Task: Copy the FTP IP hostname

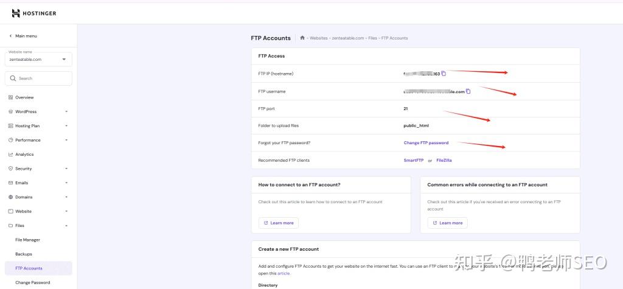Action: 444,74
